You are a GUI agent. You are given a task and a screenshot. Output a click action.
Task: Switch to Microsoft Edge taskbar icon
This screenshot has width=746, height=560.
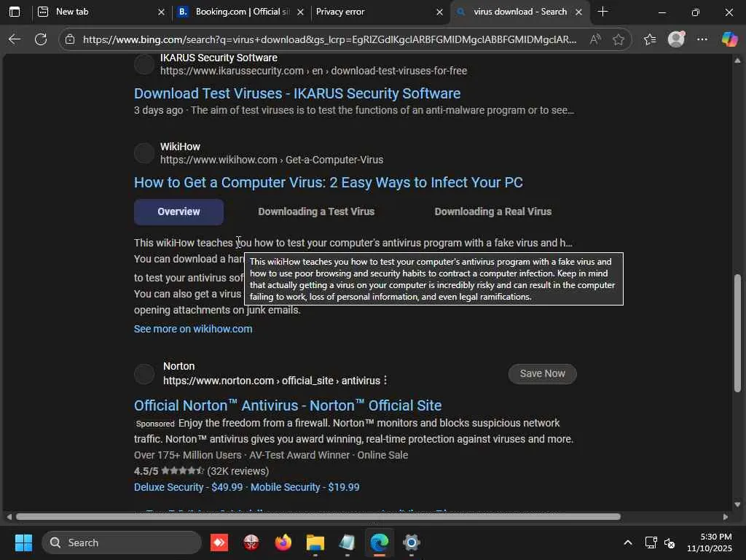pyautogui.click(x=379, y=542)
